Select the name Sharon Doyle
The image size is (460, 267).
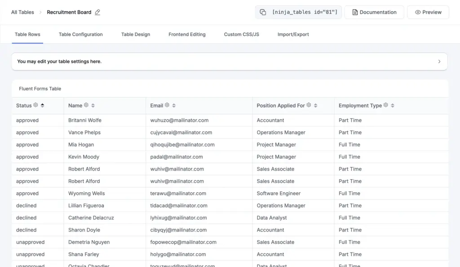pyautogui.click(x=84, y=230)
